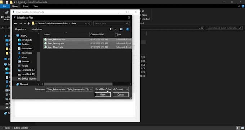This screenshot has width=245, height=130.
Task: Click the File name input field
Action: click(69, 89)
